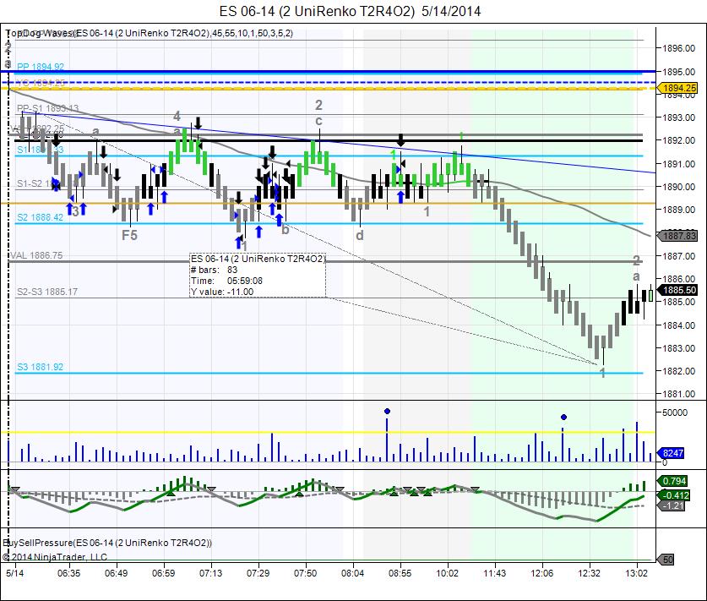707x601 pixels.
Task: Click the yellow 1894.25 price marker
Action: [x=678, y=88]
